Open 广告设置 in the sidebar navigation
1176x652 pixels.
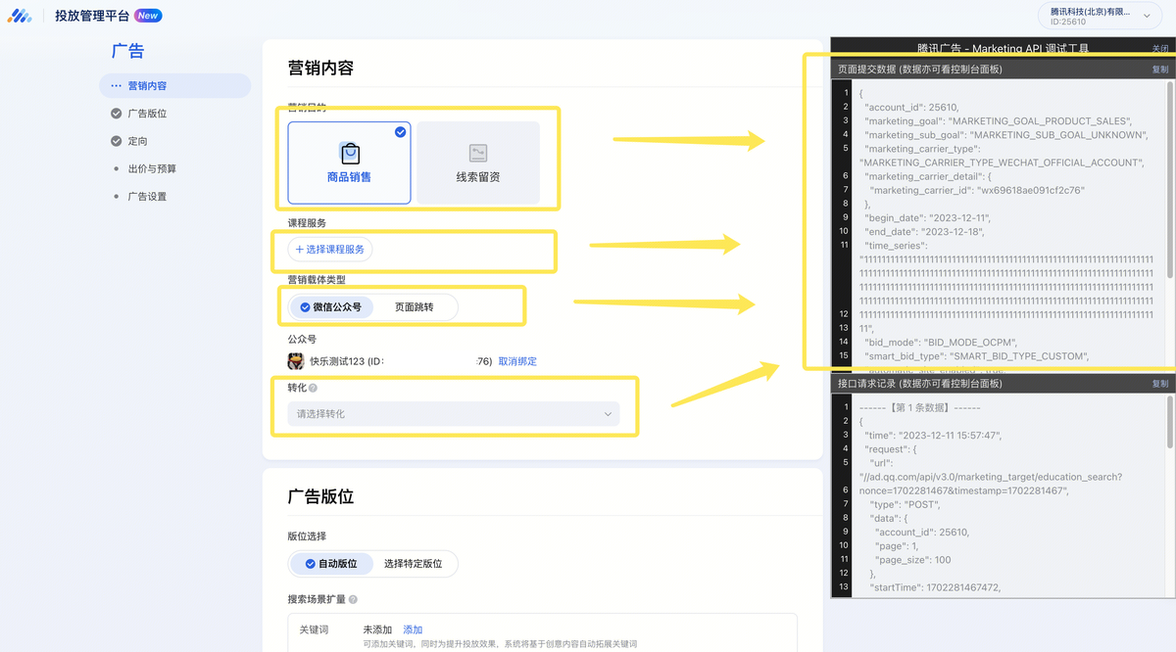tap(147, 196)
